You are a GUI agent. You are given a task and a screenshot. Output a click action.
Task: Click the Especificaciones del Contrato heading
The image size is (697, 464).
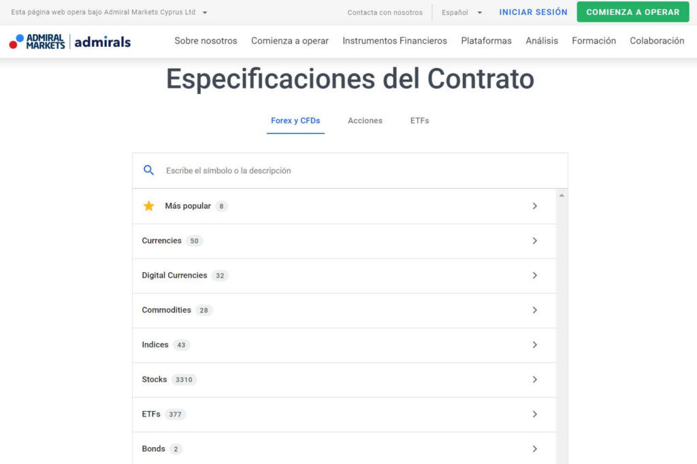(350, 79)
